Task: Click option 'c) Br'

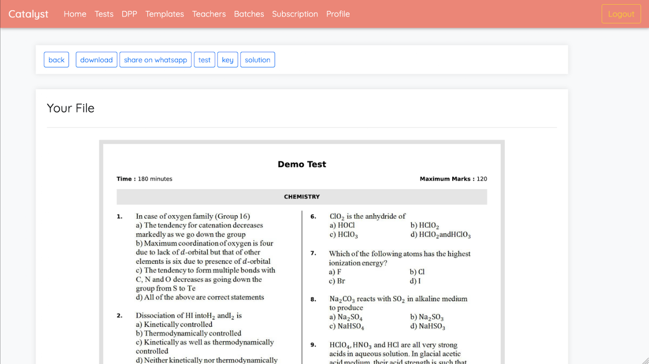Action: (337, 281)
